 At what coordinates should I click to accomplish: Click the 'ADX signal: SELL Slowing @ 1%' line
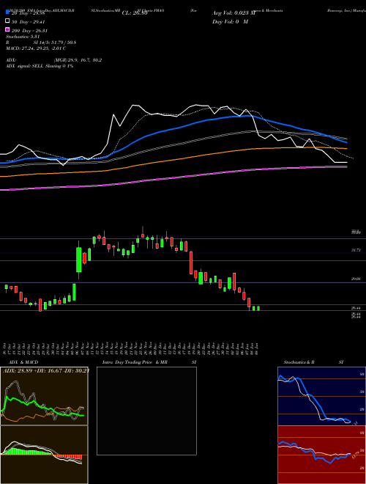point(40,66)
